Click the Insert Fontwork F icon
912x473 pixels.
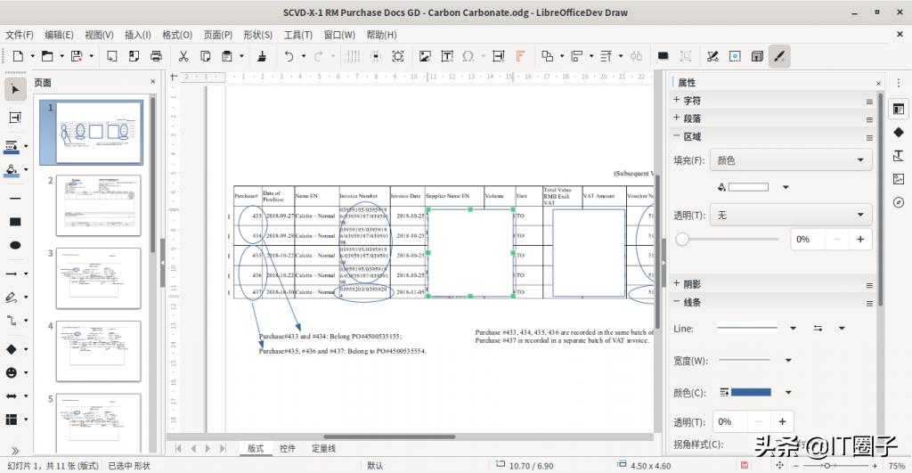(520, 56)
